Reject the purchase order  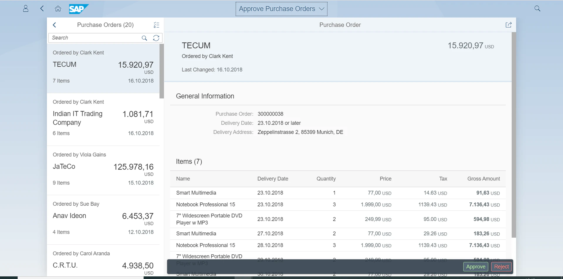(501, 267)
